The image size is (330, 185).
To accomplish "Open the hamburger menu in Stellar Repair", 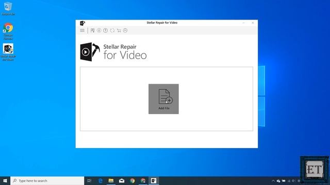I will coord(82,30).
